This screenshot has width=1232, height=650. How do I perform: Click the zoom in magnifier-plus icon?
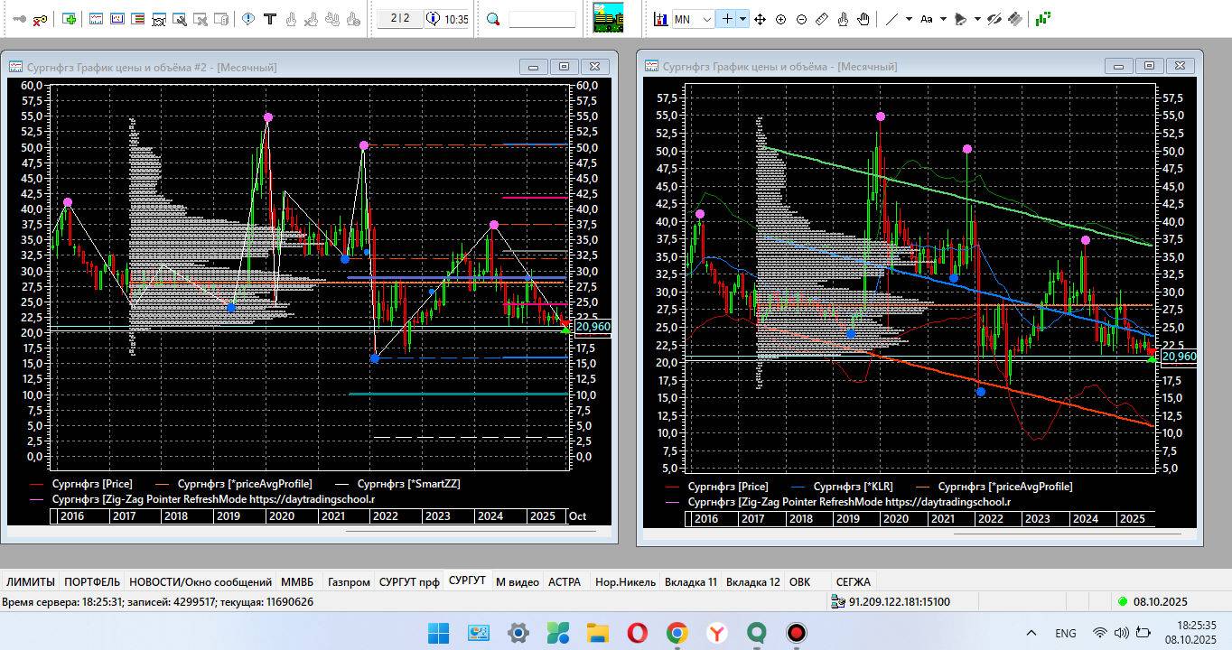click(780, 19)
